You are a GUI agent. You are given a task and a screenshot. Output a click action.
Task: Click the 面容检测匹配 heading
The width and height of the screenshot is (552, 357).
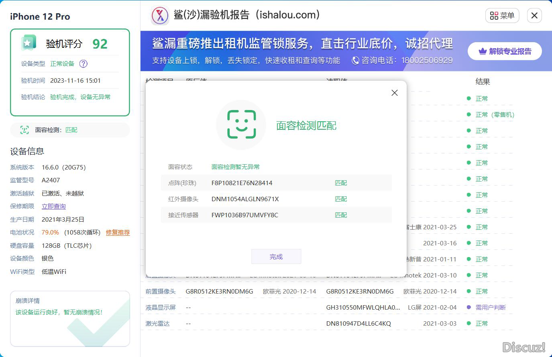(x=306, y=126)
